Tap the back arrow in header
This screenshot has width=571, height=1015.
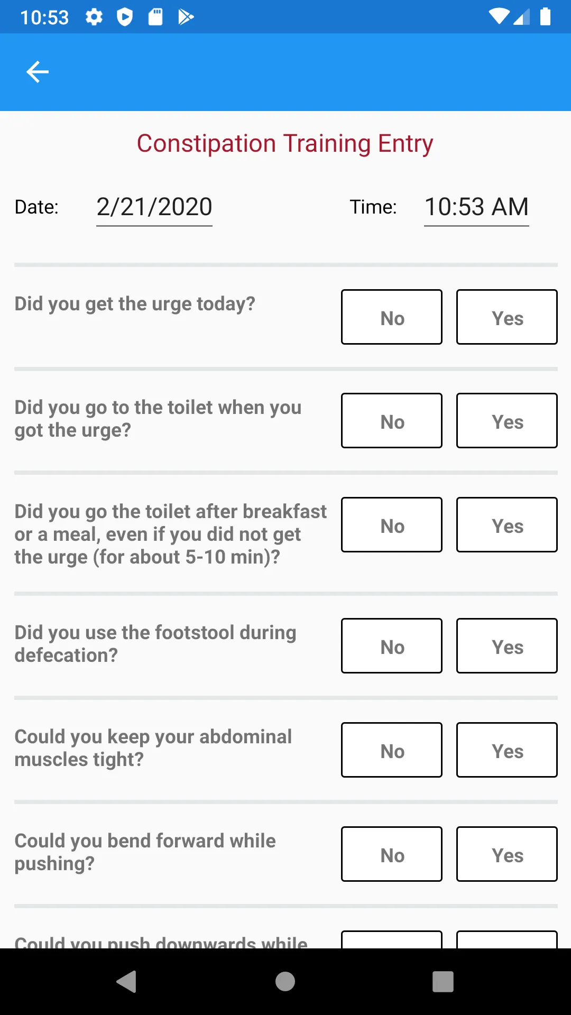(38, 72)
